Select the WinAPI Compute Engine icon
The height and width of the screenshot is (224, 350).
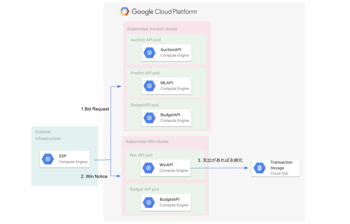148,168
